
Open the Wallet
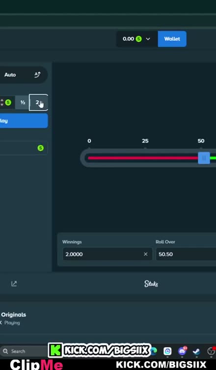coord(172,39)
